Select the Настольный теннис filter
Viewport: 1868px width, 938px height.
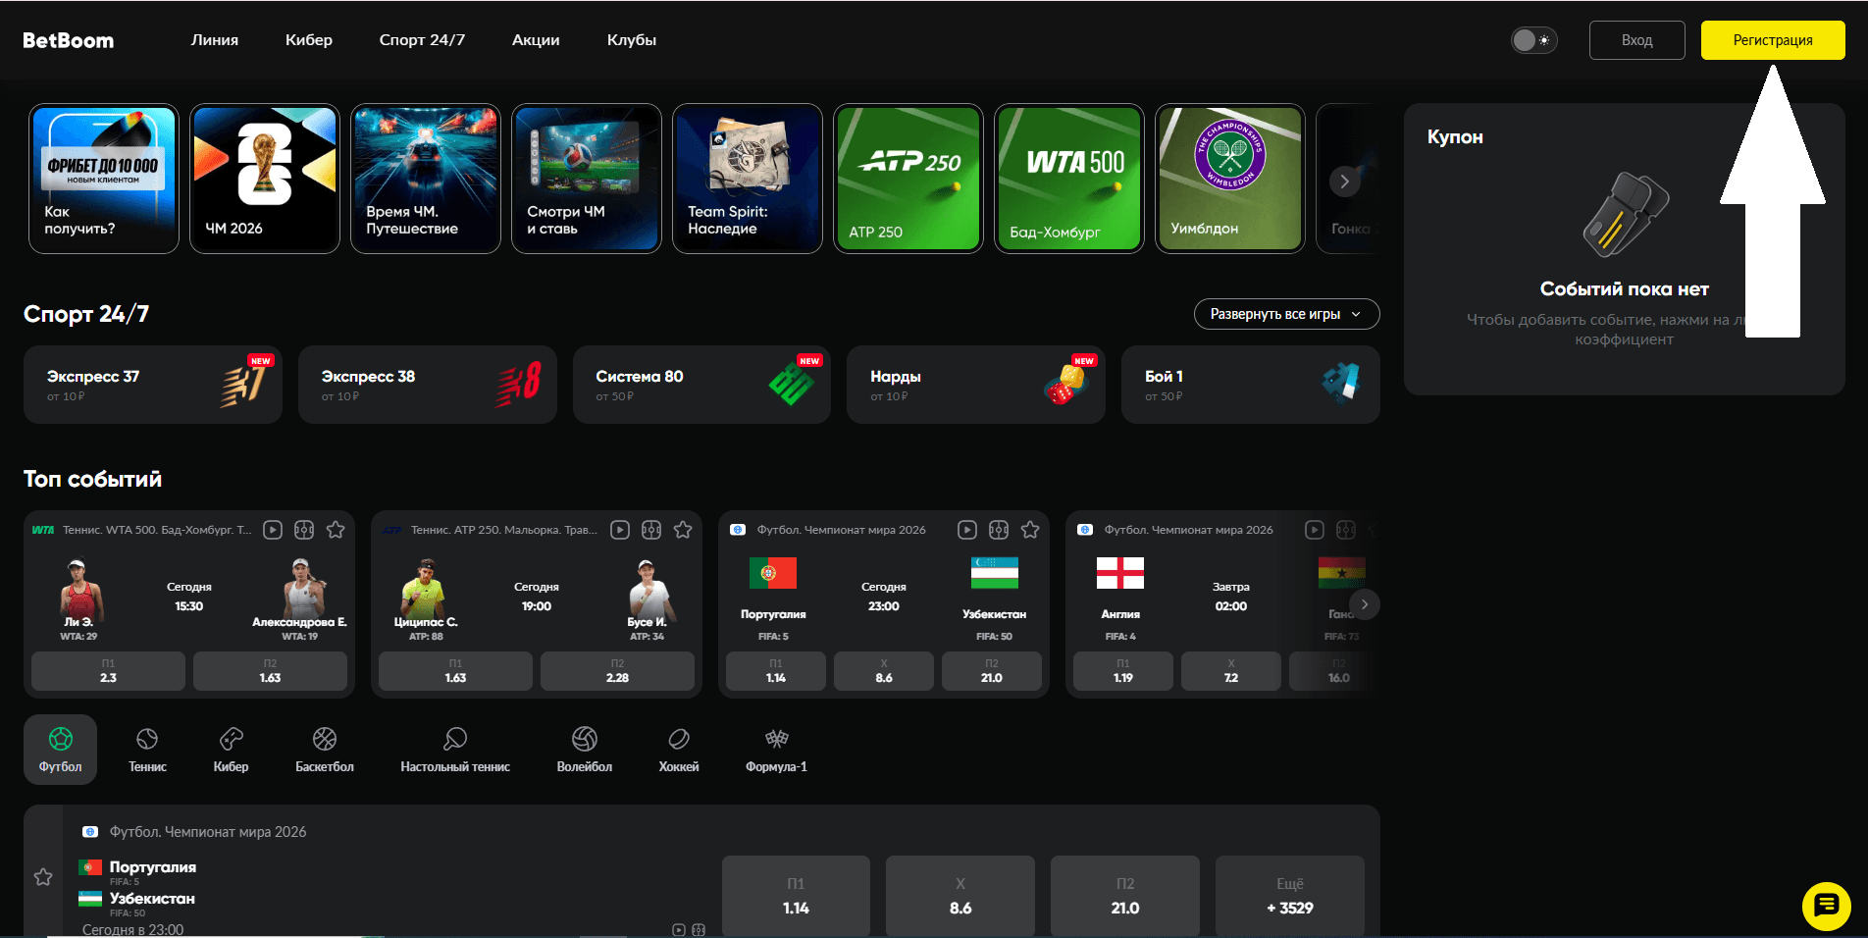(x=455, y=750)
